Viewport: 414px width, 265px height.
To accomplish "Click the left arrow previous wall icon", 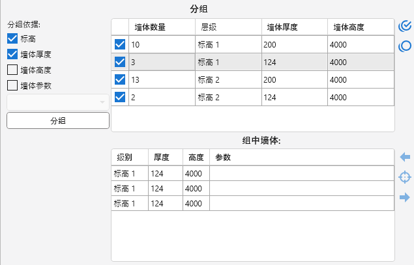I will 405,158.
